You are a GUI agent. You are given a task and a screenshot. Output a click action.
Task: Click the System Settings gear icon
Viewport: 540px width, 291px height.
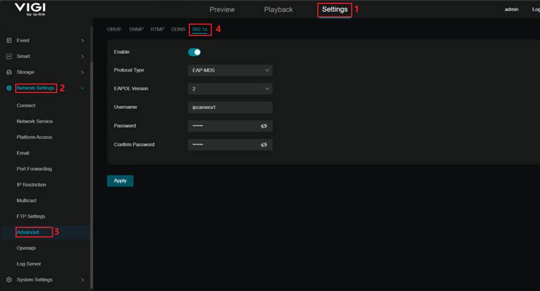click(x=9, y=280)
